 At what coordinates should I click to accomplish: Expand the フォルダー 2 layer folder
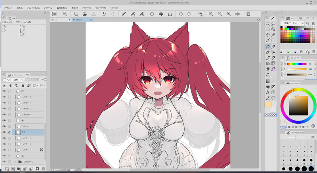pyautogui.click(x=15, y=162)
